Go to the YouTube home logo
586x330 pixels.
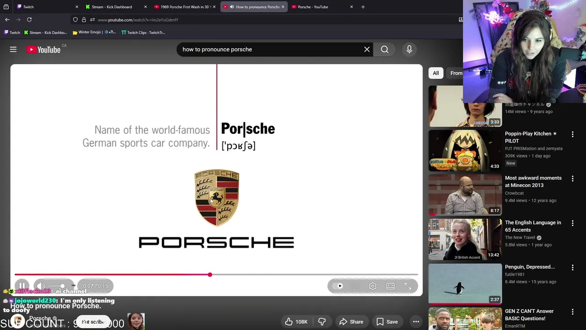[x=43, y=49]
